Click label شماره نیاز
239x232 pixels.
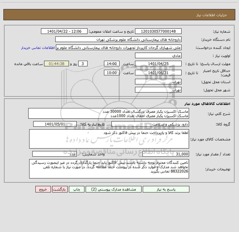(222, 32)
